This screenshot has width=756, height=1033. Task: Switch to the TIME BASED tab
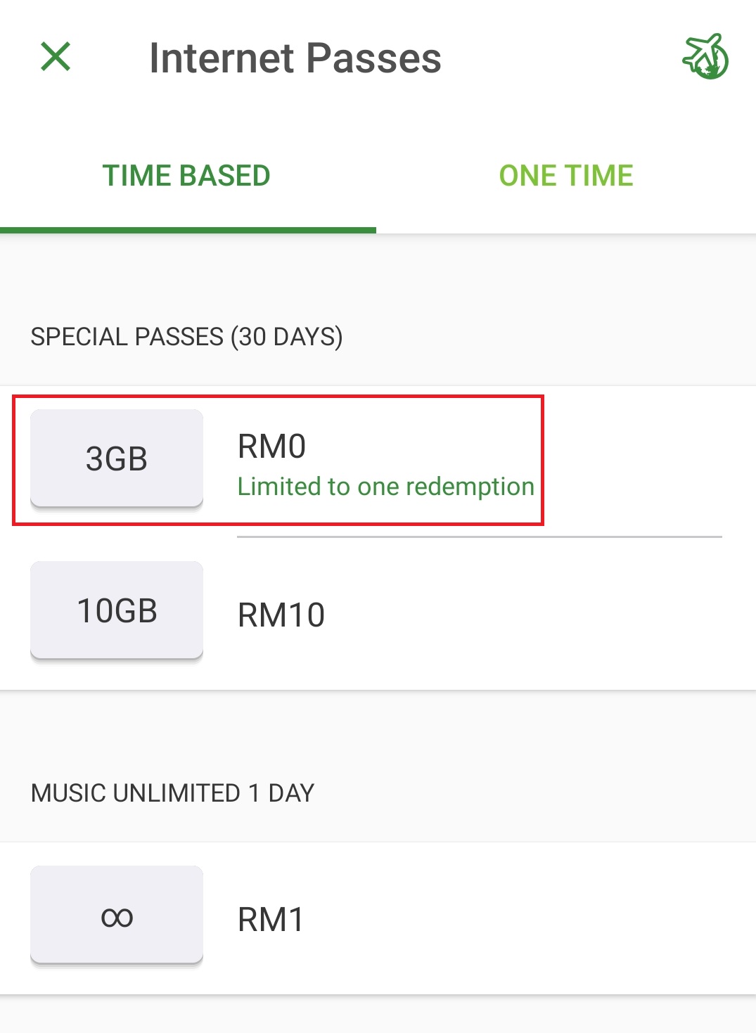coord(186,176)
